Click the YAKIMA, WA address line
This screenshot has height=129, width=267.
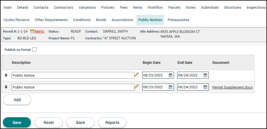click(x=170, y=36)
